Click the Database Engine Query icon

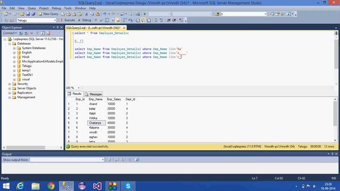pyautogui.click(x=63, y=14)
